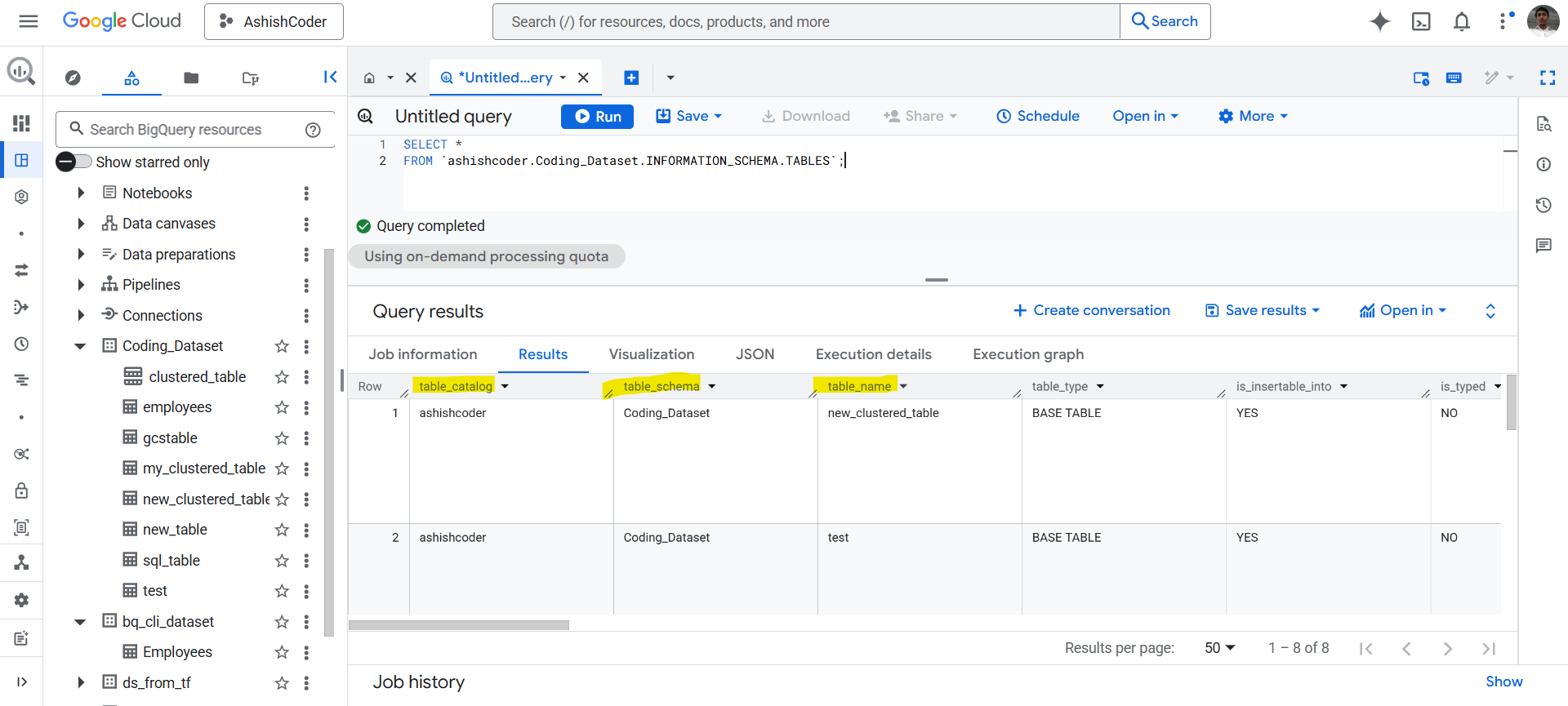The image size is (1568, 706).
Task: Open query history clock icon in right rail
Action: point(1543,205)
